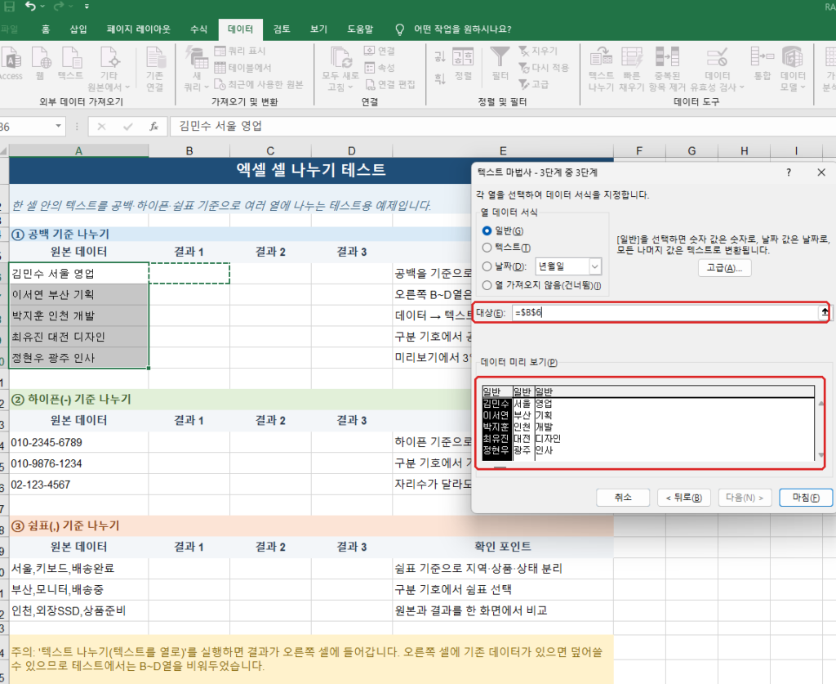Open the 페이지 레이아웃 tab
The image size is (836, 684).
(x=139, y=29)
